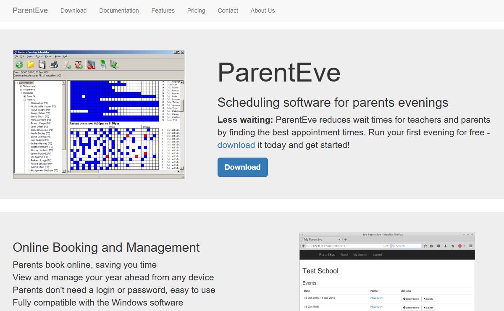Expand the Form F4 tree node
Screen dimensions: 504x311
click(x=24, y=96)
